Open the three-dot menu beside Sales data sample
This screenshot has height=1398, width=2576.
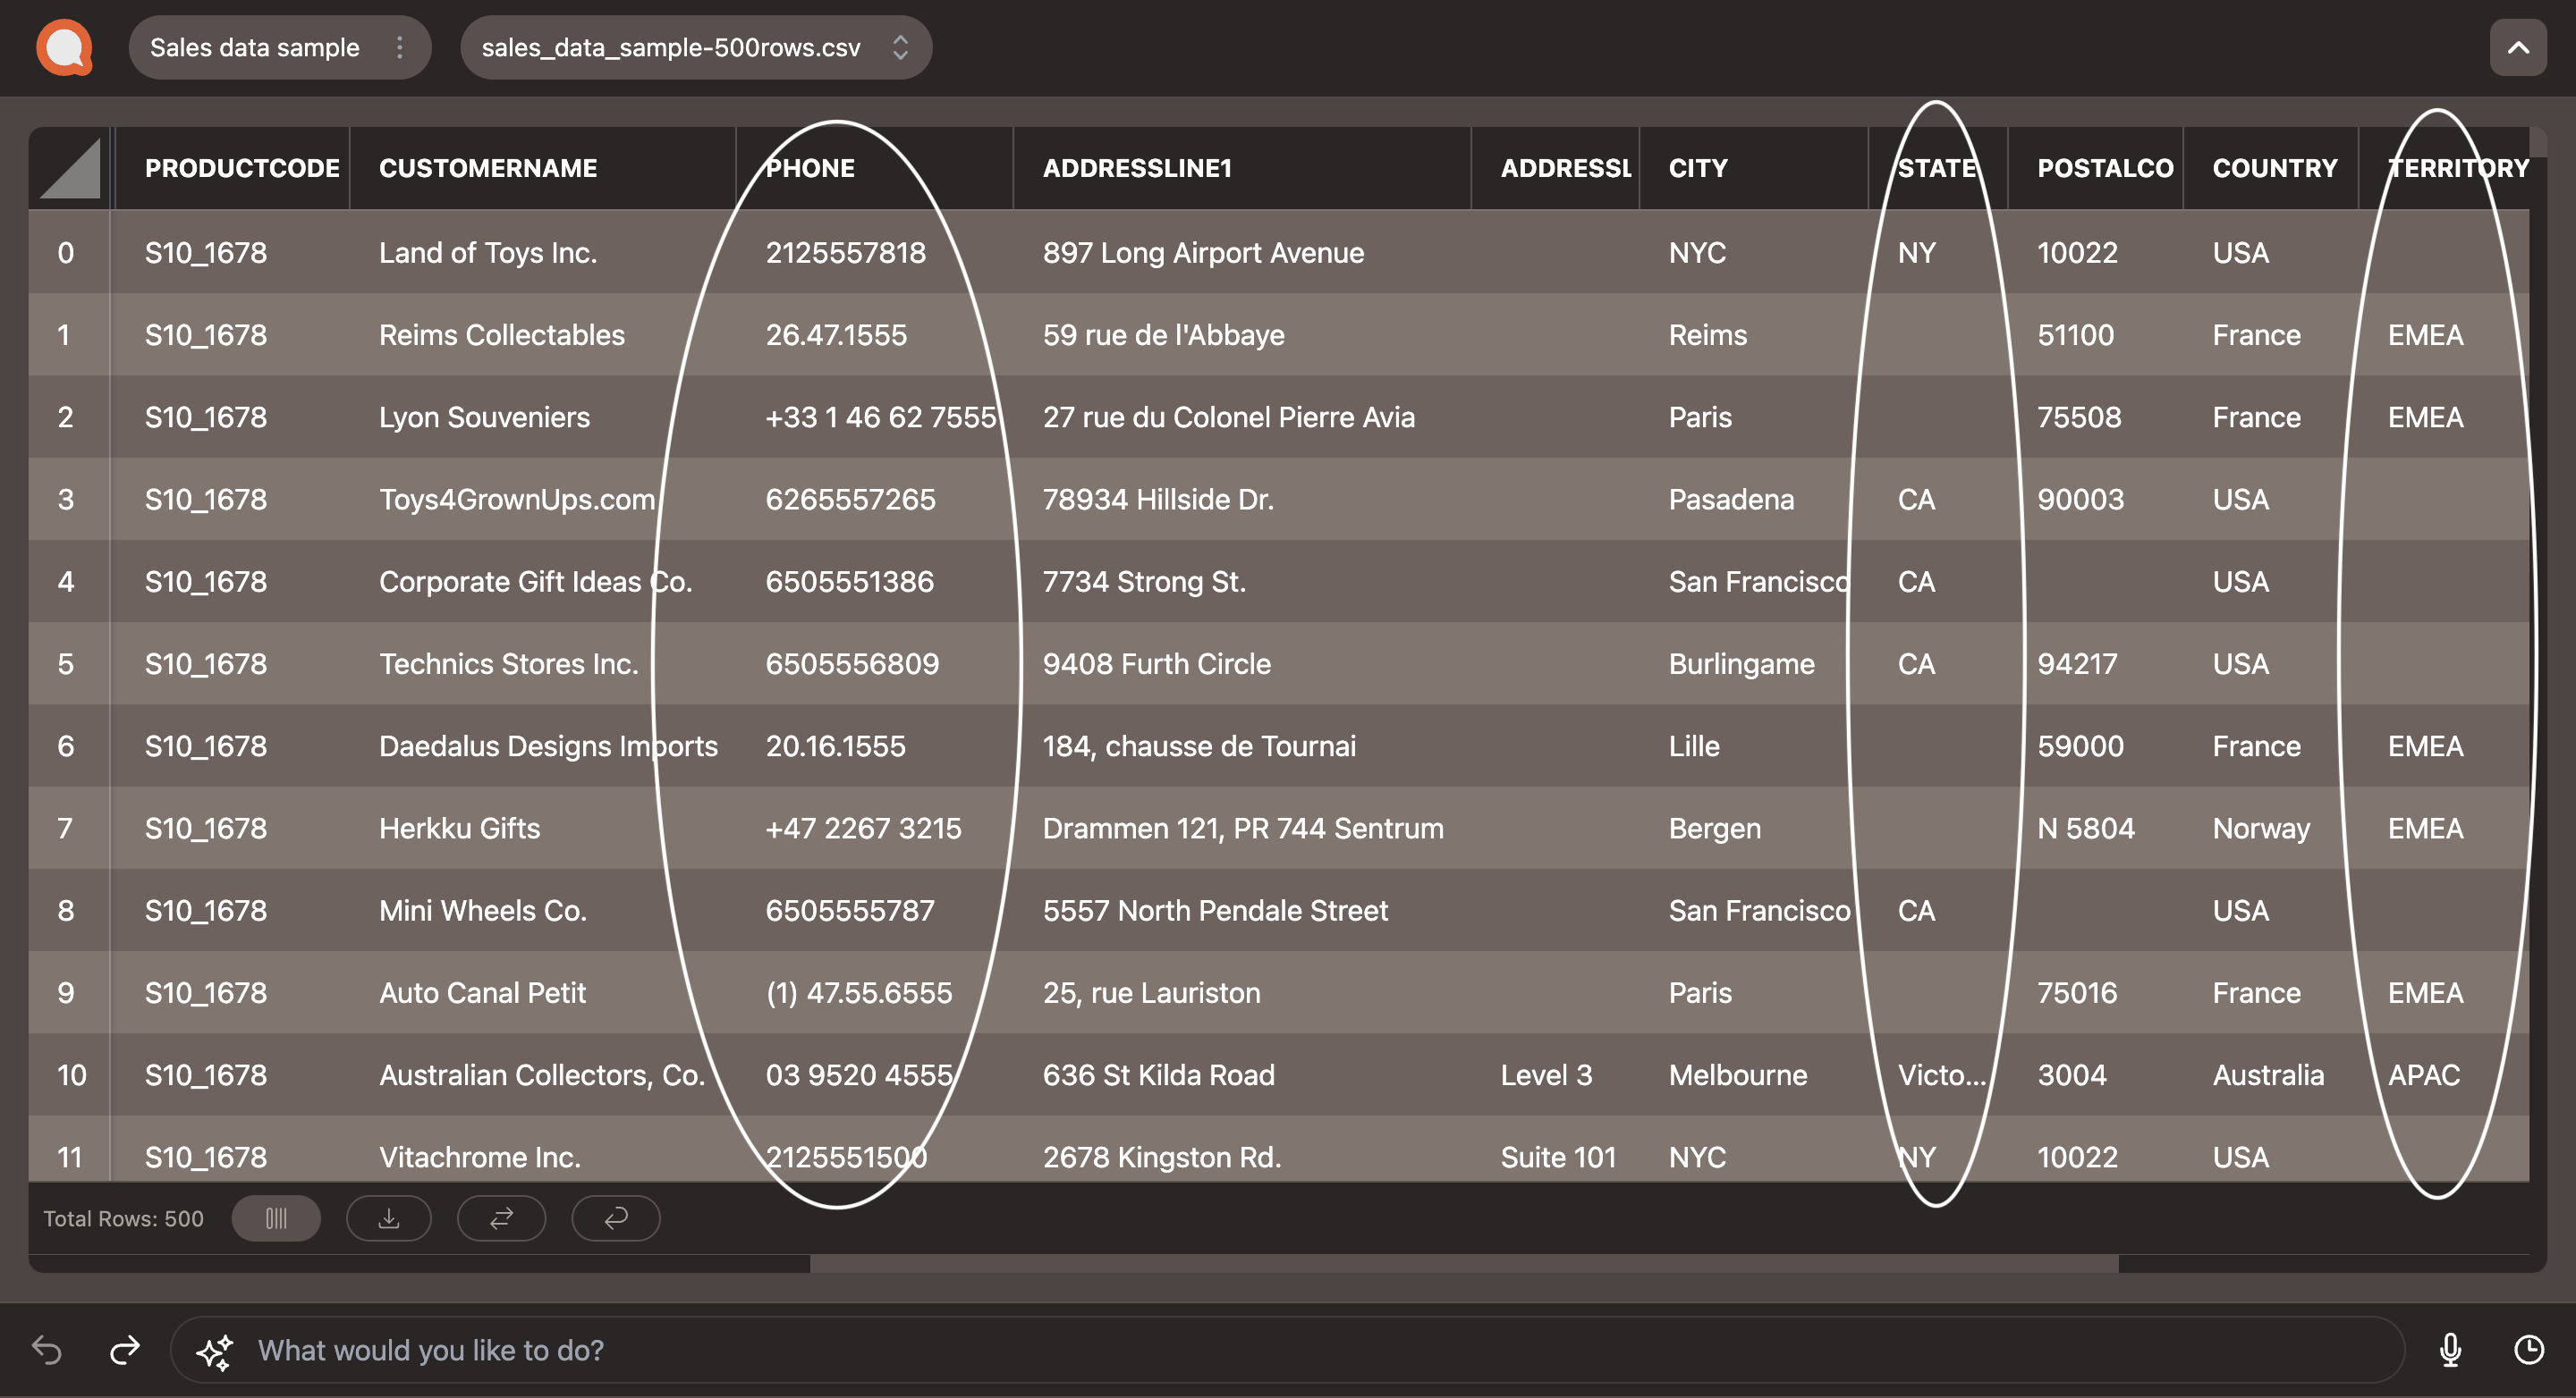400,47
